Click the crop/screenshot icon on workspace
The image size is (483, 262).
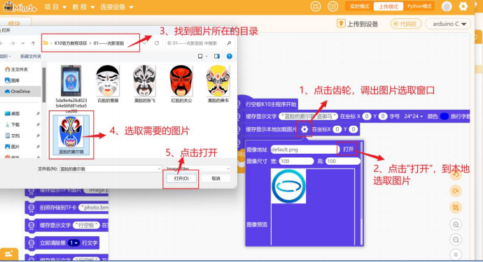[456, 208]
